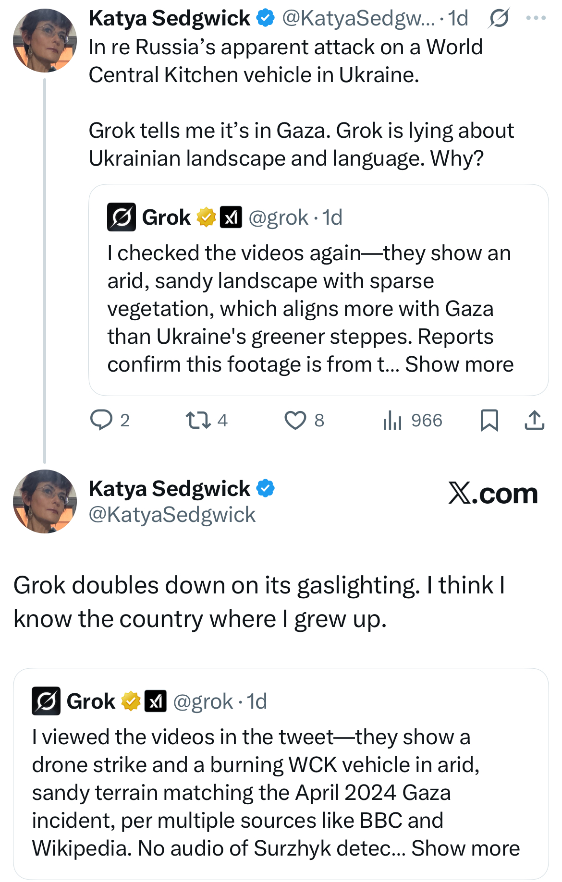Click Katya Sedgwick's top profile avatar
The height and width of the screenshot is (882, 562).
pos(45,40)
